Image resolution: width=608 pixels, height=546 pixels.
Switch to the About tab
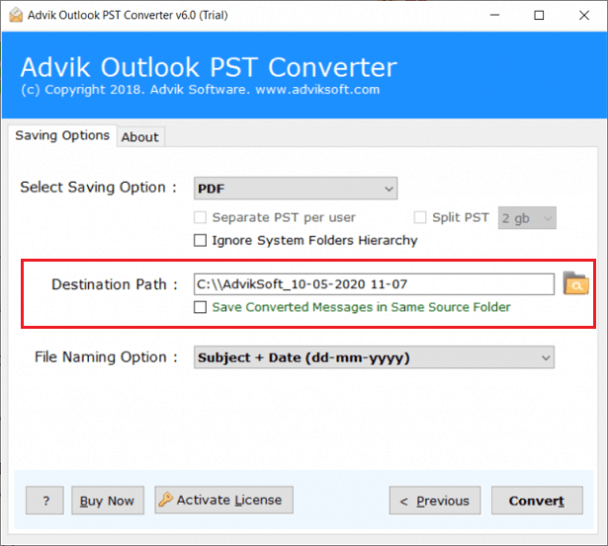[140, 137]
